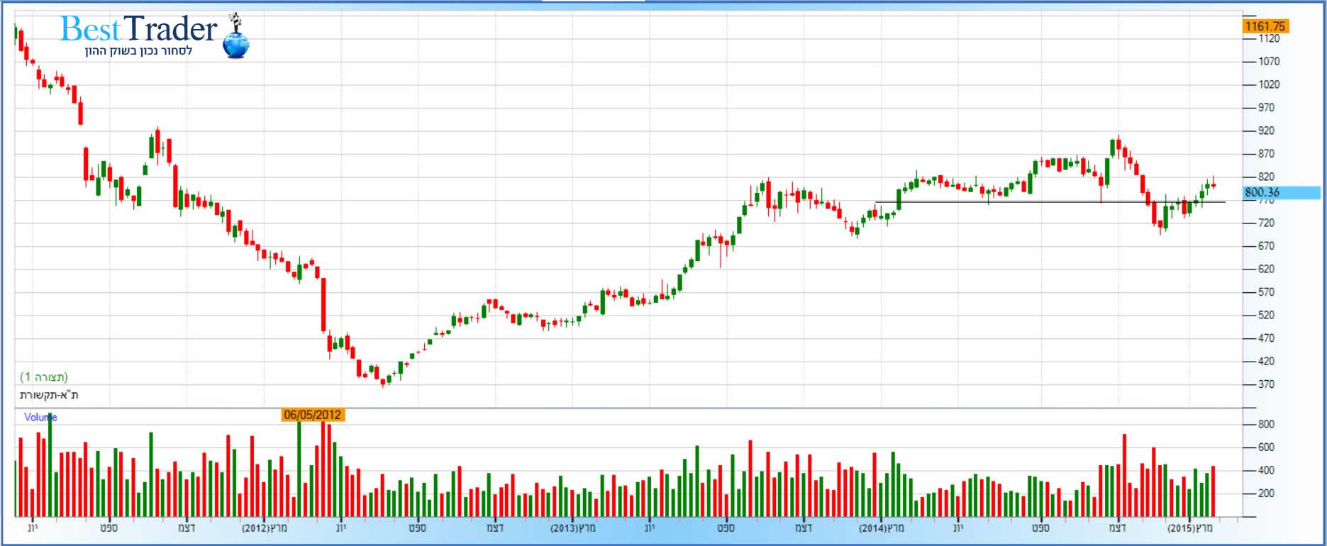This screenshot has width=1327, height=546.
Task: Select the מרץ(2014) time axis label
Action: (882, 528)
